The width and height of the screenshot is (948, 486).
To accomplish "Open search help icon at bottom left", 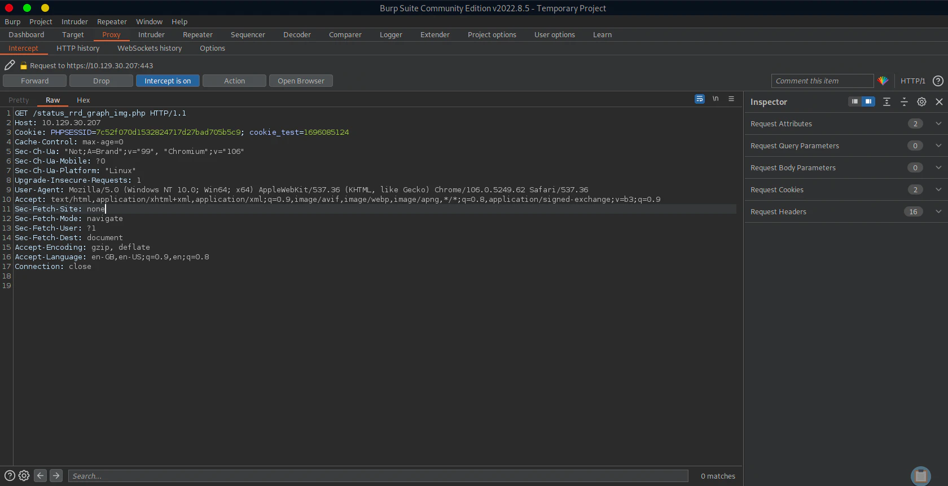I will coord(10,475).
